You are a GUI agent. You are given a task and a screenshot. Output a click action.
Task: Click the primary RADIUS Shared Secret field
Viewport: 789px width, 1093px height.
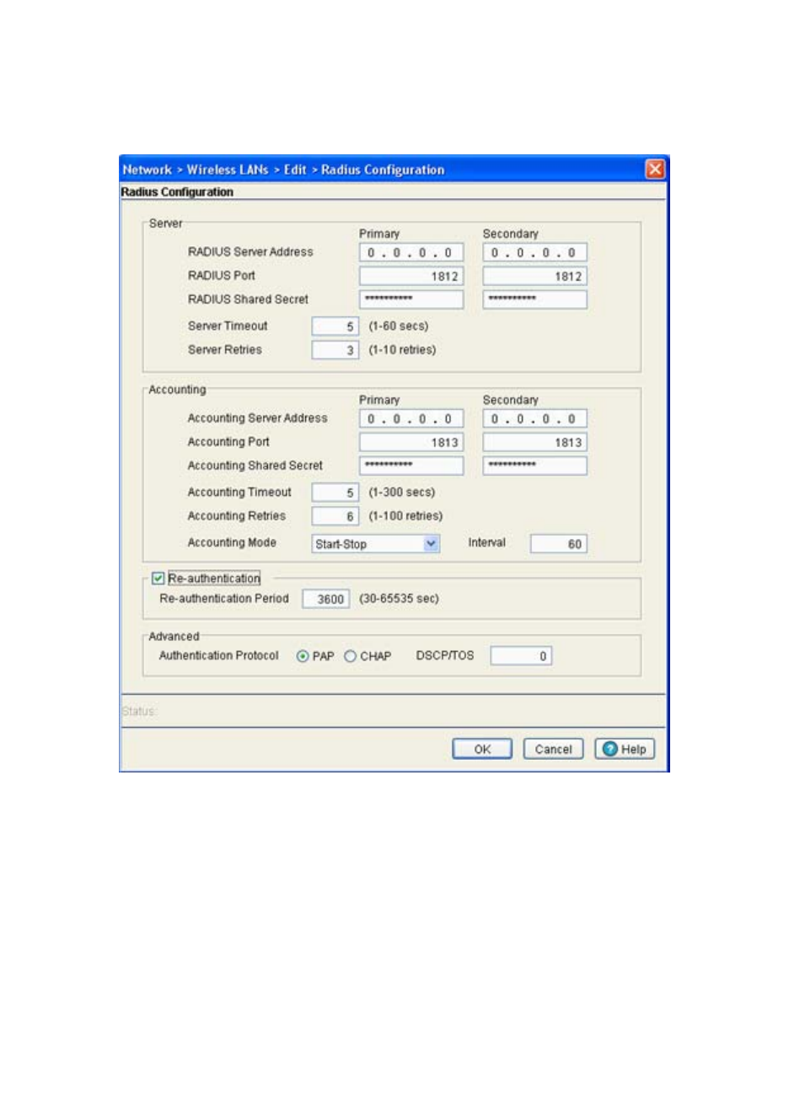click(x=411, y=299)
